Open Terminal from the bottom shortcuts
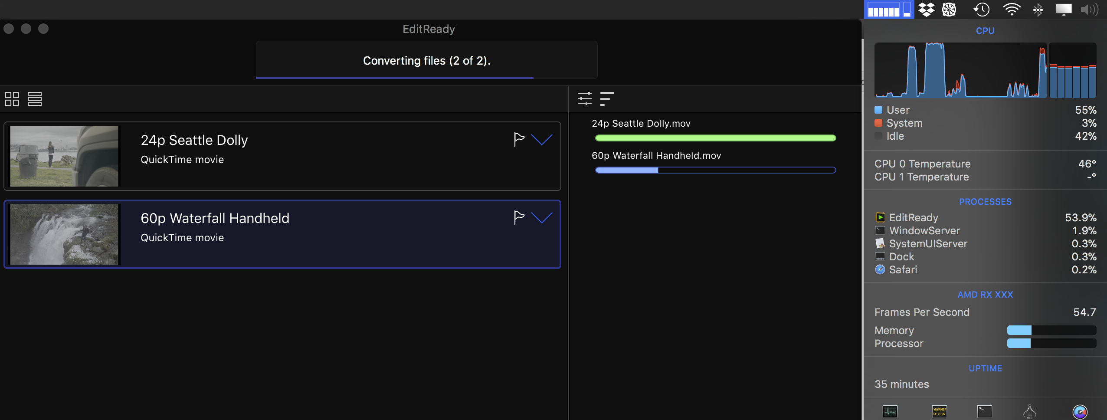The image size is (1107, 420). [x=985, y=411]
